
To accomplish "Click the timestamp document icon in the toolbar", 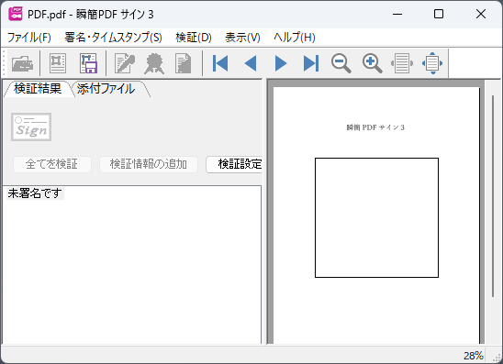I will (x=184, y=63).
